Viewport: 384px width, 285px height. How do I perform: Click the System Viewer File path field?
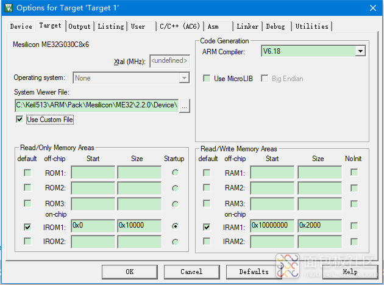coord(96,105)
